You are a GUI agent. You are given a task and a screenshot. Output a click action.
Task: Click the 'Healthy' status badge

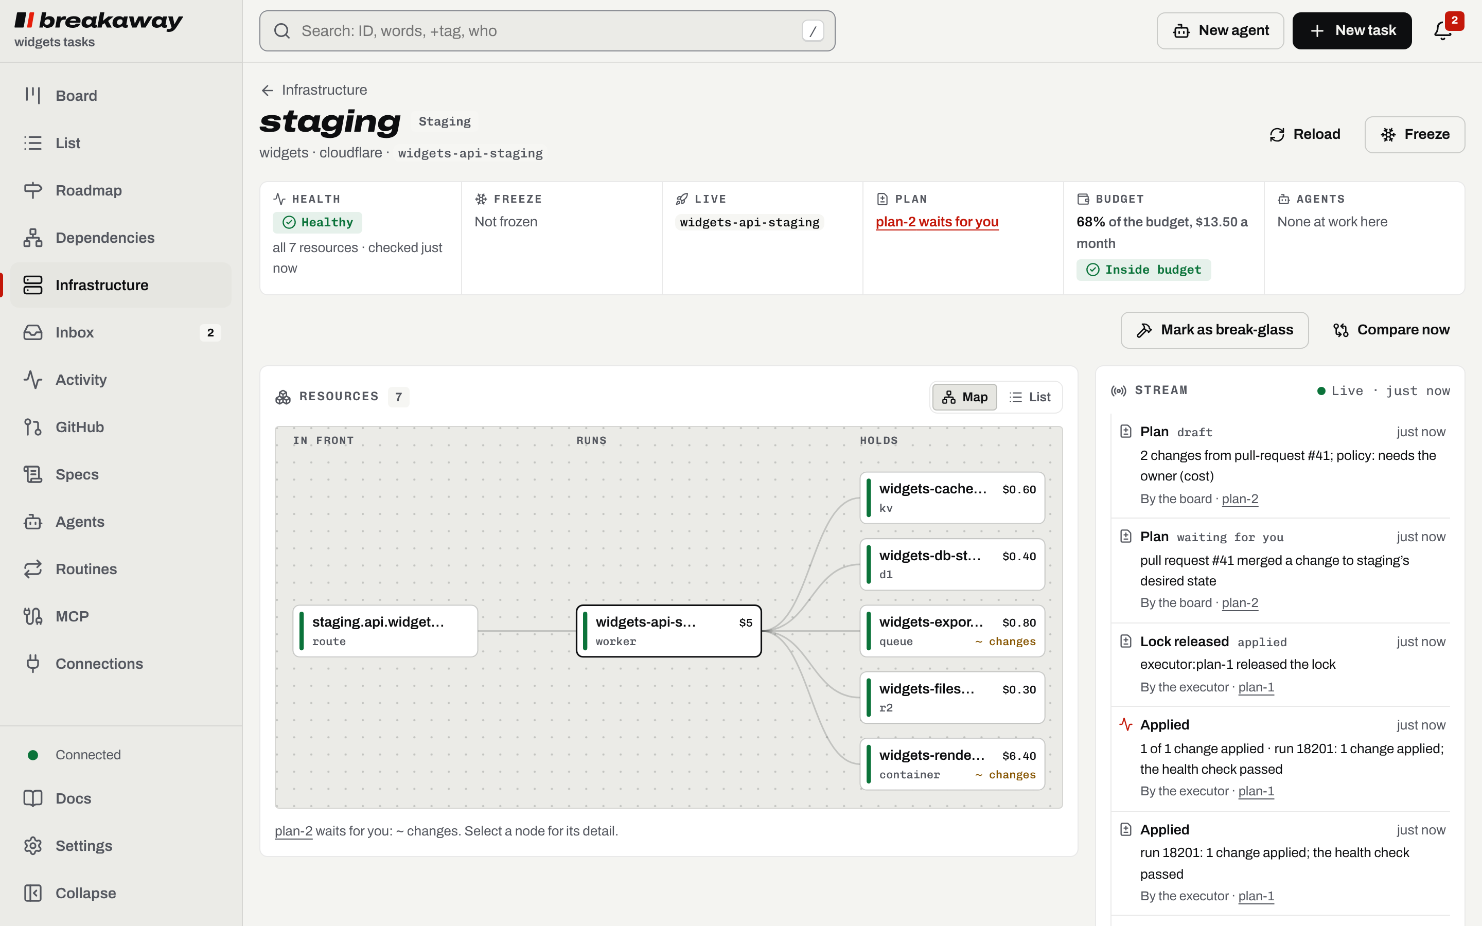point(317,223)
